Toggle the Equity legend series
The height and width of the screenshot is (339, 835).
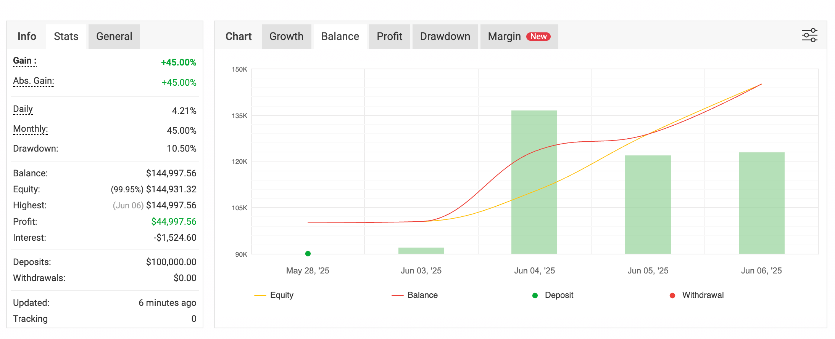[x=274, y=295]
